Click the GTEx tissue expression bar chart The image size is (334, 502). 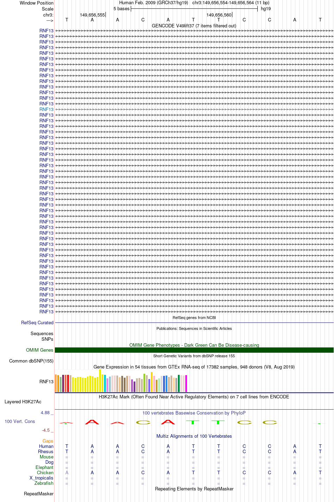coord(121,381)
